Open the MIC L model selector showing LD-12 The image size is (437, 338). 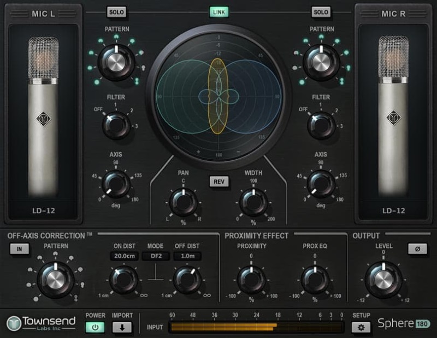pos(44,210)
